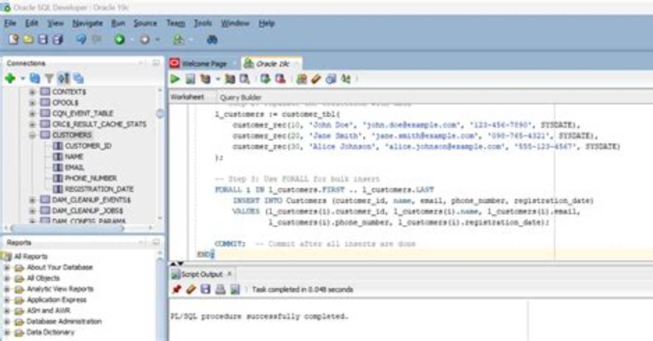Image resolution: width=653 pixels, height=341 pixels.
Task: Select the Worksheet tab
Action: tap(187, 97)
